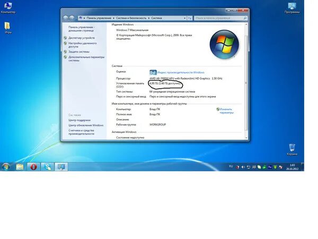Open Настройка удаленного доступа

82,45
